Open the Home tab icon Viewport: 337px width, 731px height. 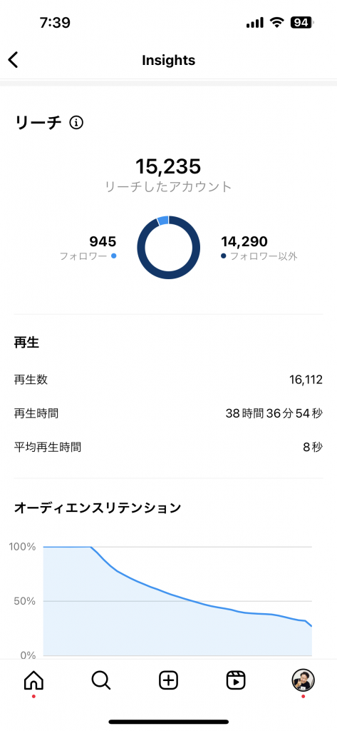(33, 680)
